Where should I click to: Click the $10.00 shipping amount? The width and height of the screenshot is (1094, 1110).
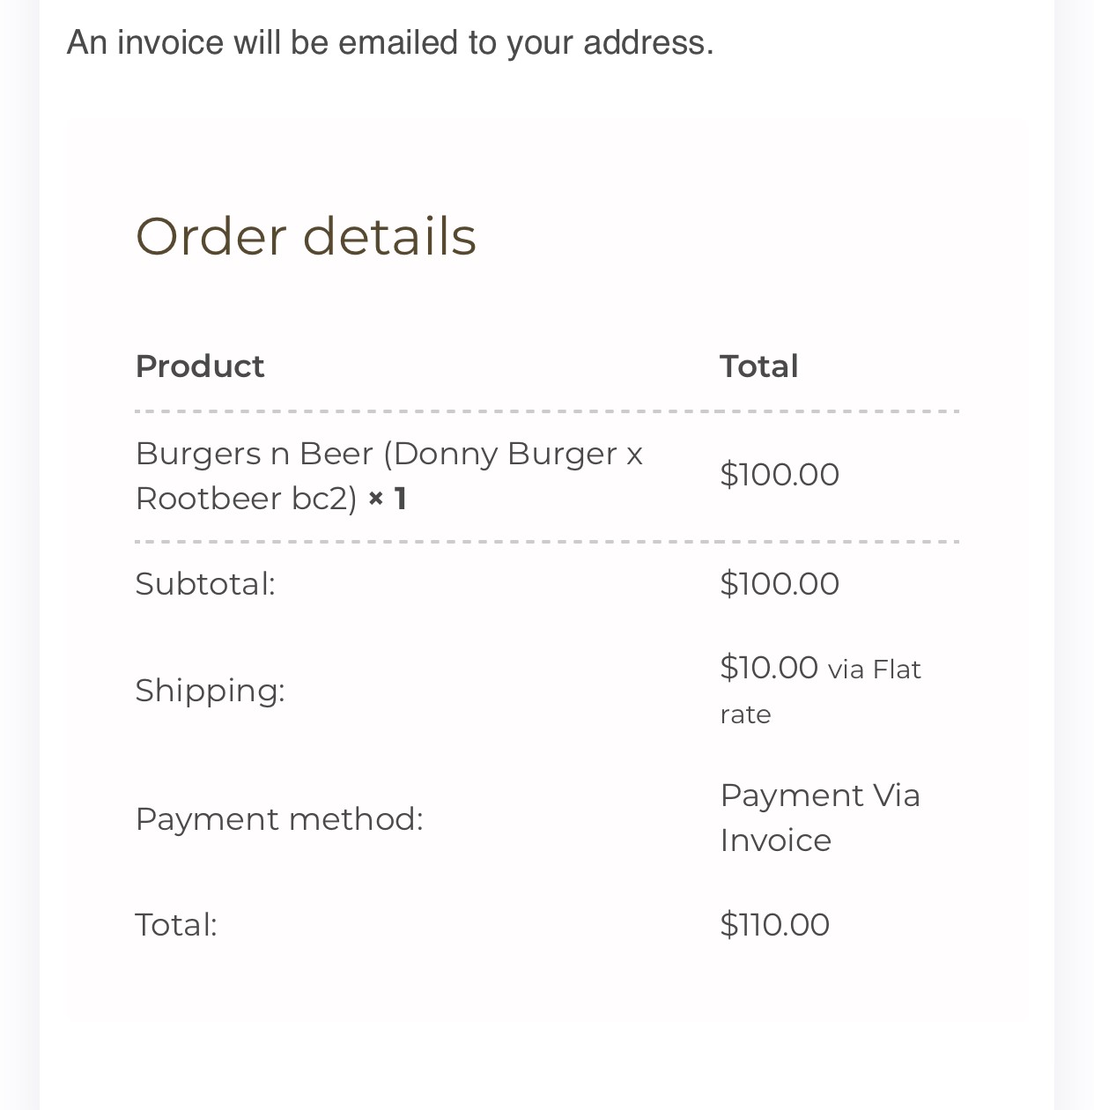pyautogui.click(x=769, y=668)
